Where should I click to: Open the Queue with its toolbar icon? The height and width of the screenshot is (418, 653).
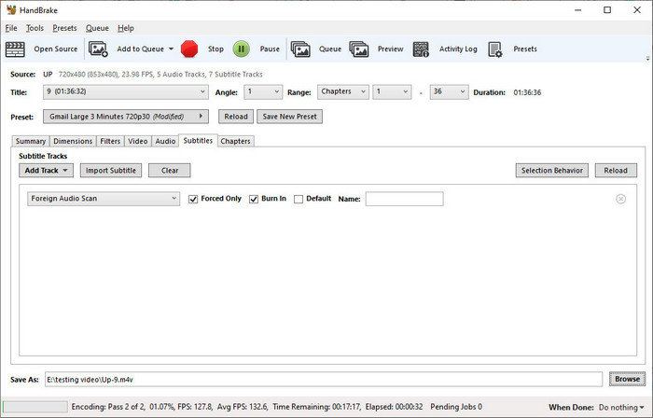coord(300,49)
